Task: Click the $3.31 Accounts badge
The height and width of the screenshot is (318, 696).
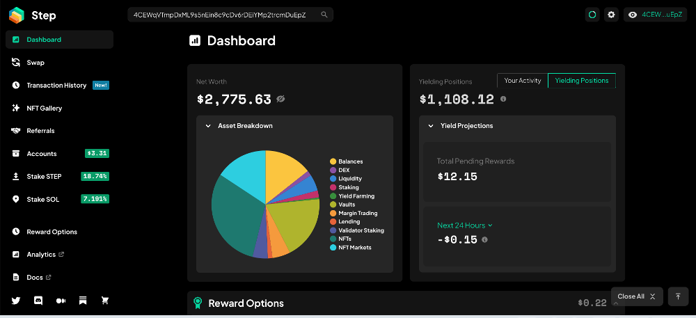Action: point(97,154)
